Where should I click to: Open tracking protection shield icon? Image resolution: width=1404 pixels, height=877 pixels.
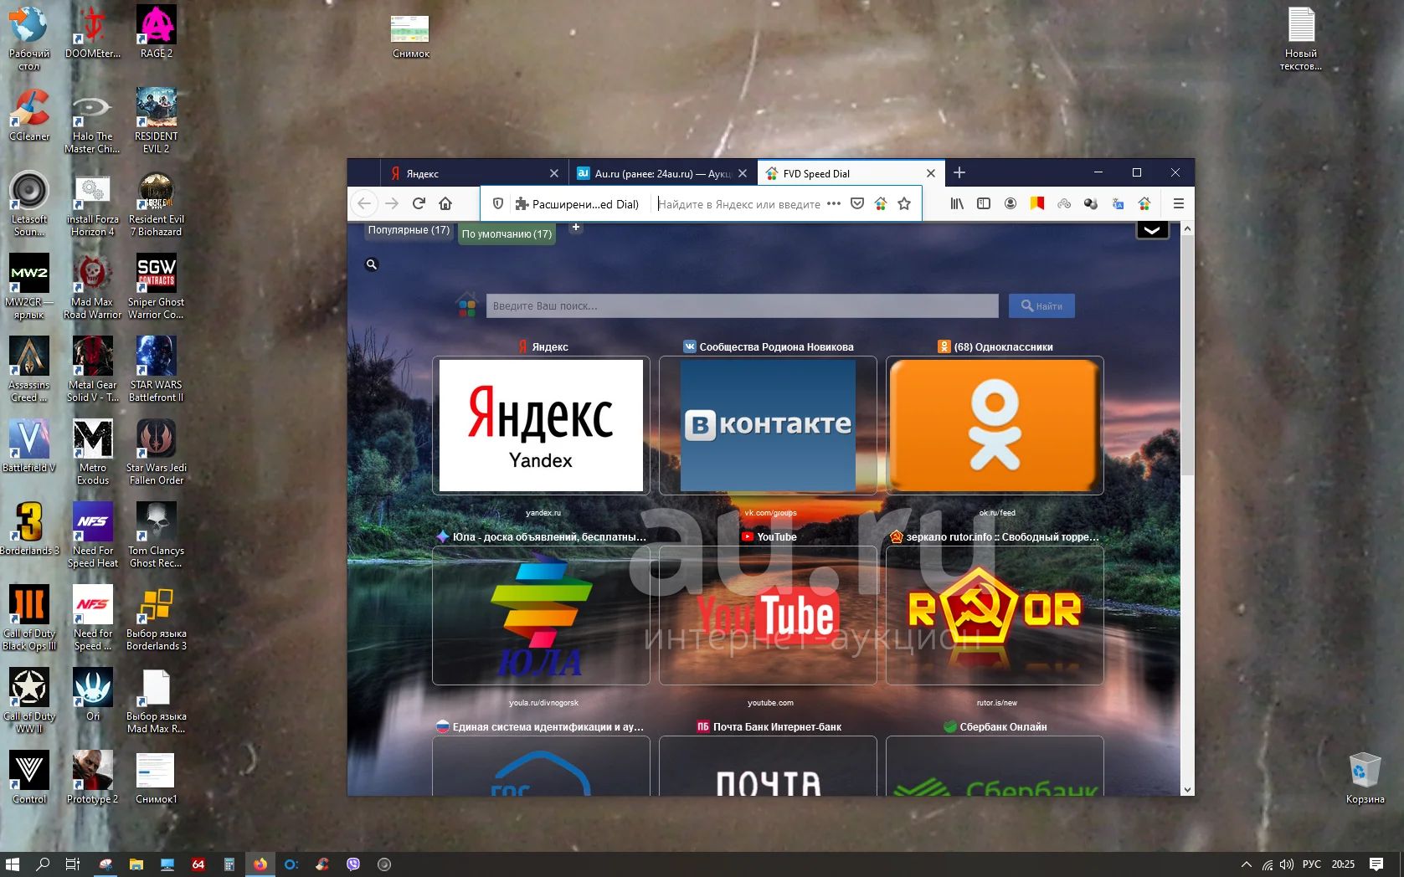(497, 203)
